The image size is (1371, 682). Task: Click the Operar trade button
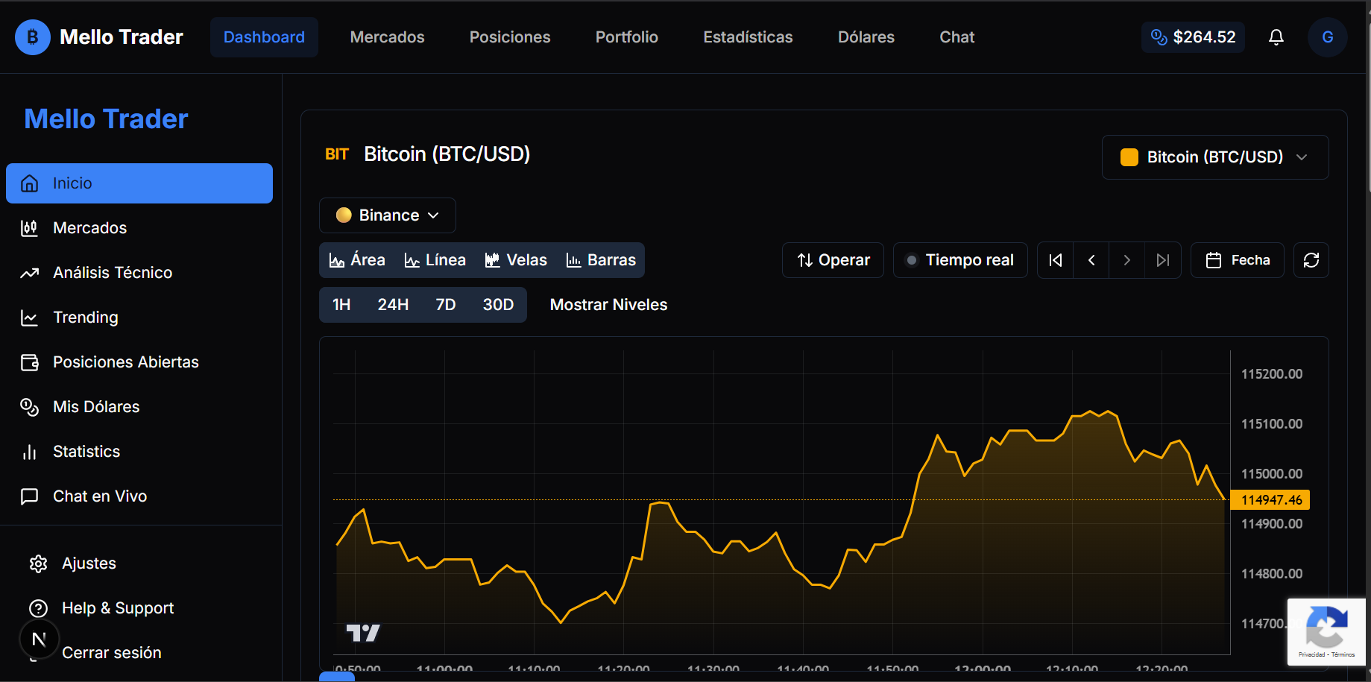(833, 259)
